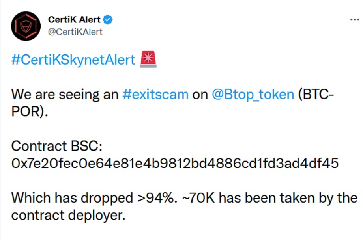Click the (BTC-POR) ticker text
Image resolution: width=363 pixels, height=240 pixels.
tap(316, 94)
